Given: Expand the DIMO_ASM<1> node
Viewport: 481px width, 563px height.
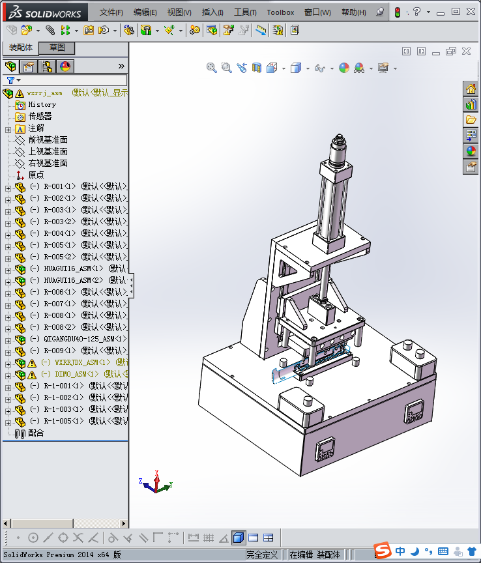Looking at the screenshot, I should pos(8,376).
